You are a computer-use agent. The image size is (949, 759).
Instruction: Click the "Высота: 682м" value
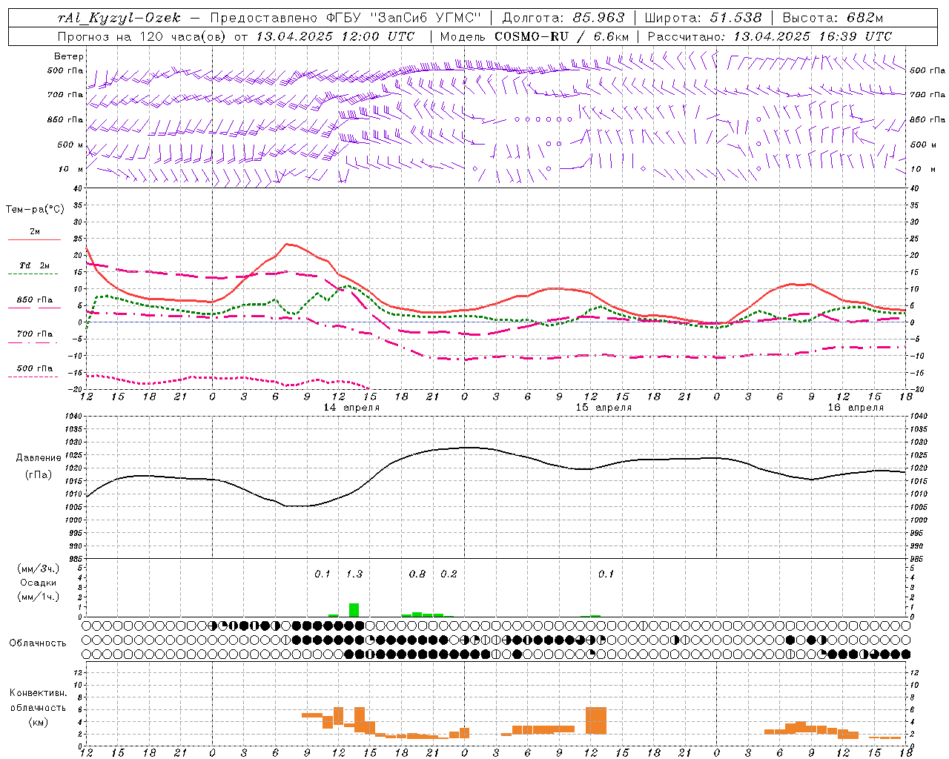tap(833, 18)
